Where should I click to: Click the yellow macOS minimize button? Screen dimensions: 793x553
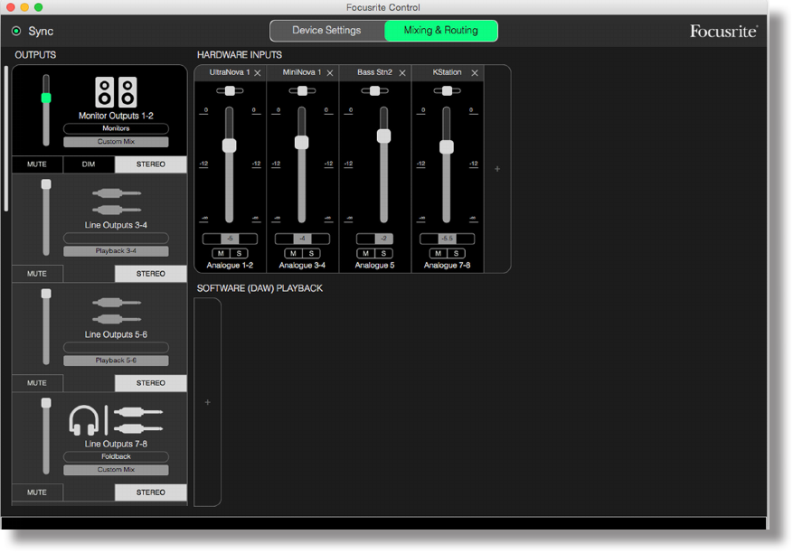tap(24, 7)
